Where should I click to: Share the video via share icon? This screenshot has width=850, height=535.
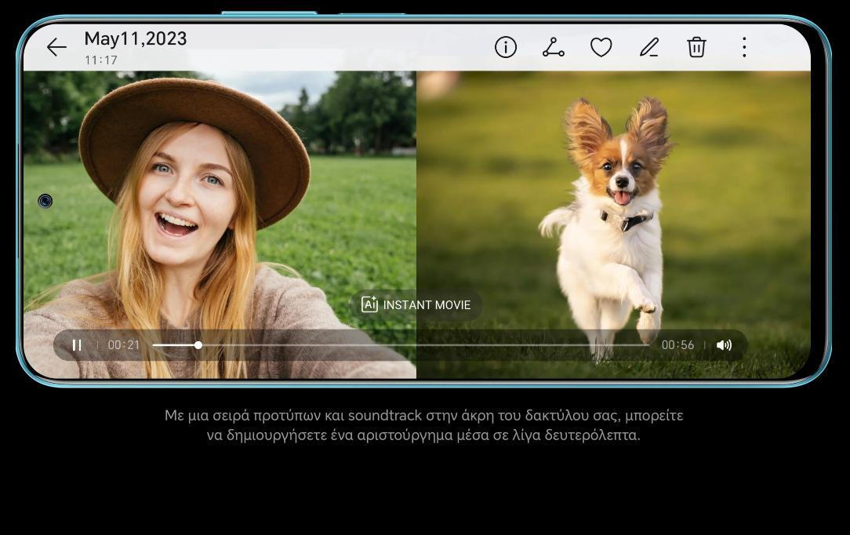[x=553, y=47]
